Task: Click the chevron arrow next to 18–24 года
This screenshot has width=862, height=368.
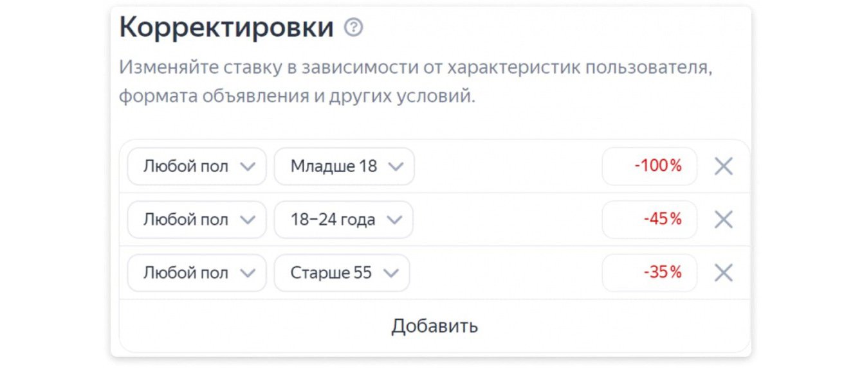Action: (394, 220)
